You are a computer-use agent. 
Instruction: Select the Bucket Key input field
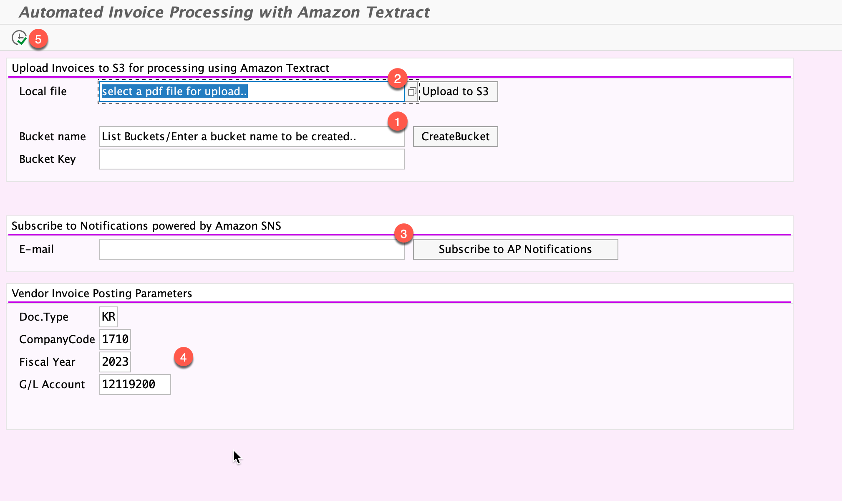(252, 159)
